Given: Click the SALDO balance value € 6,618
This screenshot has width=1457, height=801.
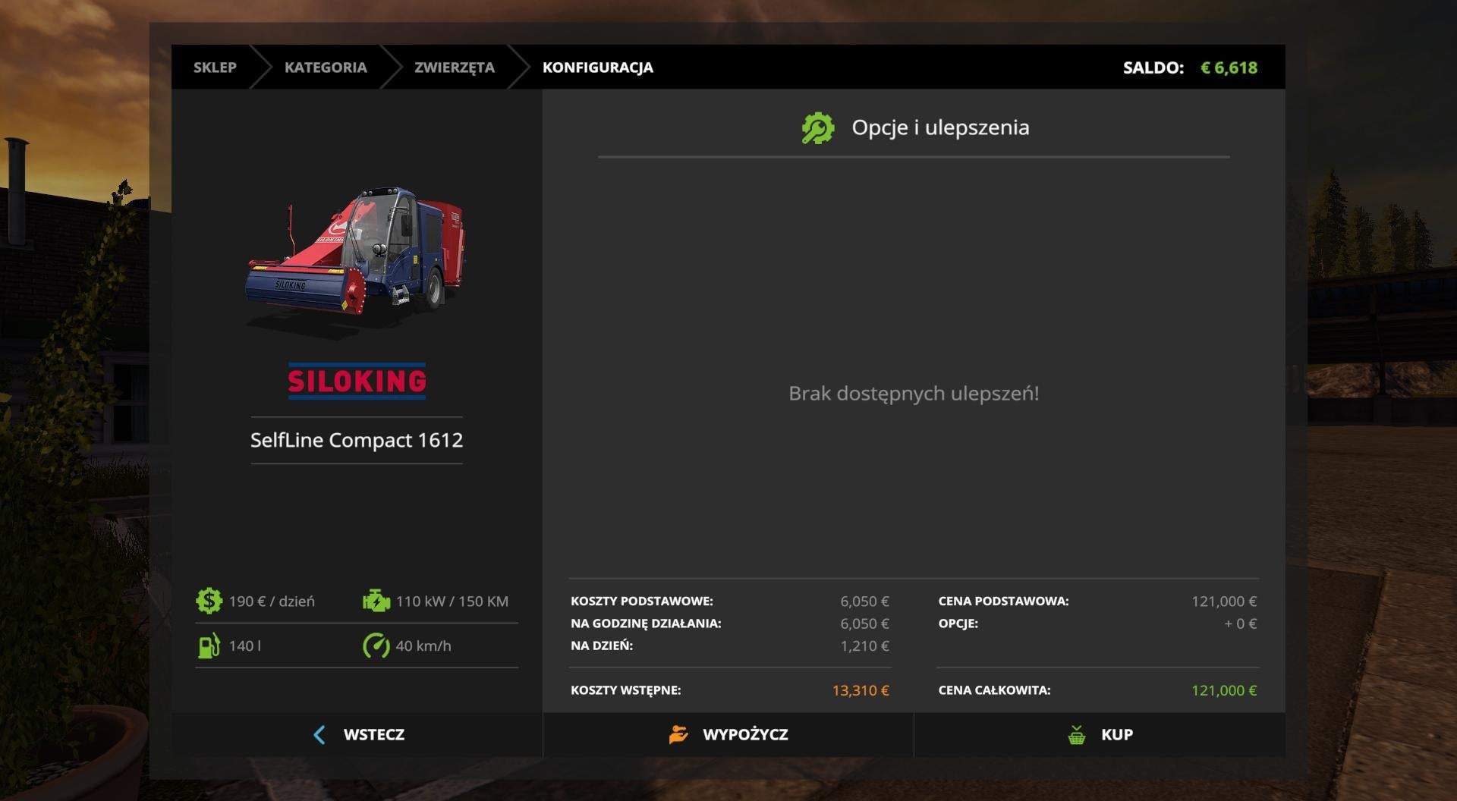Looking at the screenshot, I should tap(1229, 68).
